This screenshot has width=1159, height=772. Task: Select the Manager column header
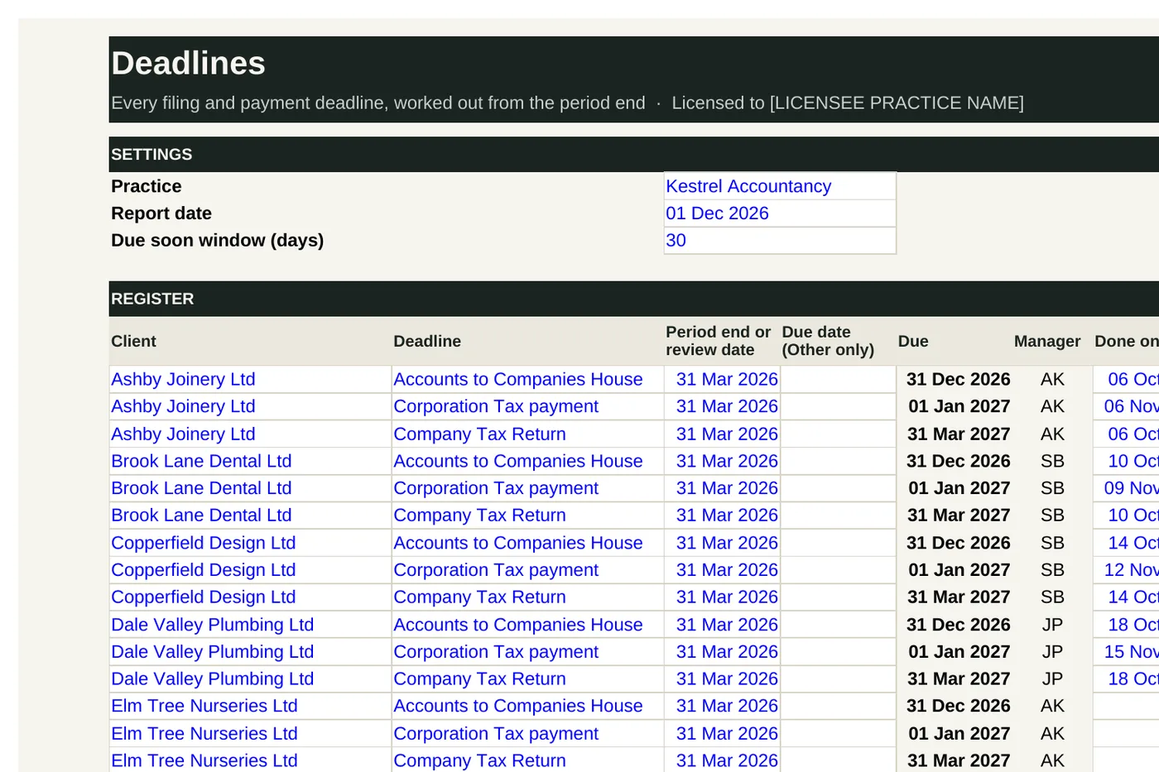pyautogui.click(x=1047, y=341)
